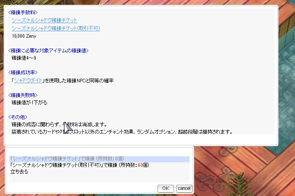Click the 10,000 Zeny fee text
The height and width of the screenshot is (196, 295).
click(24, 36)
